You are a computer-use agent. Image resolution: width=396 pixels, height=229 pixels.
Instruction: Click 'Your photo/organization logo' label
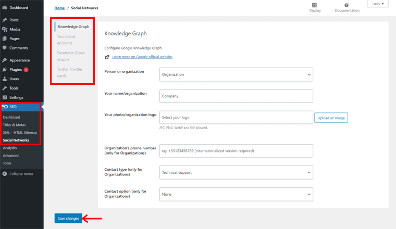click(130, 115)
